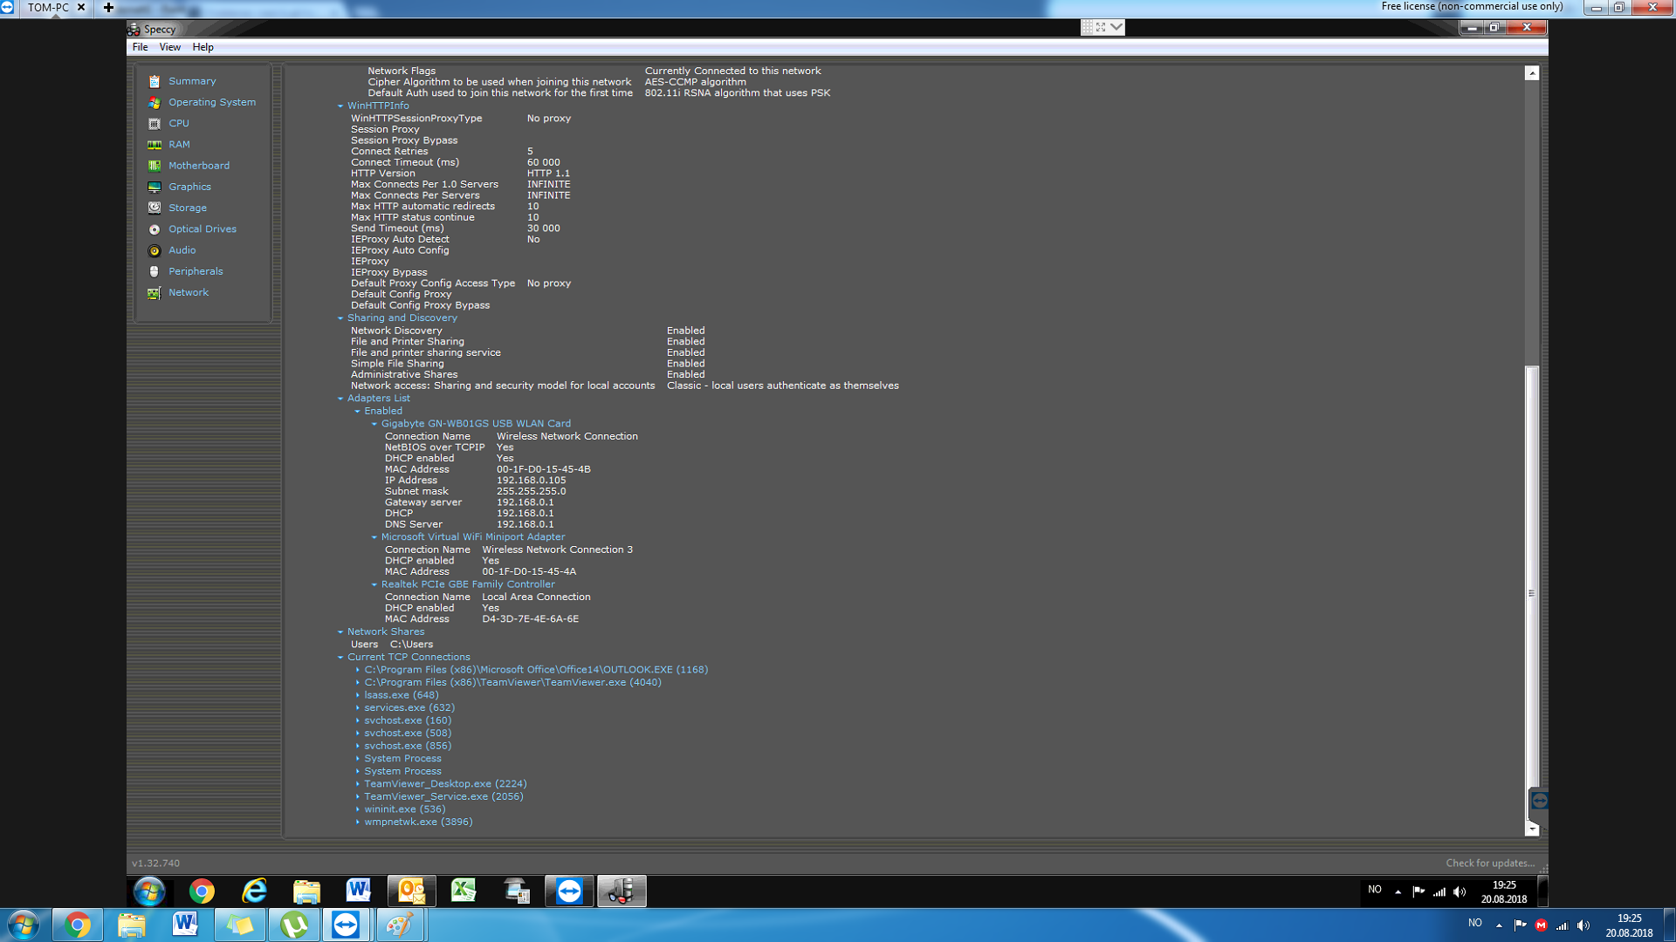1676x942 pixels.
Task: Select MAC Address D4-3D-7E-4E-6A-6E value
Action: click(530, 619)
